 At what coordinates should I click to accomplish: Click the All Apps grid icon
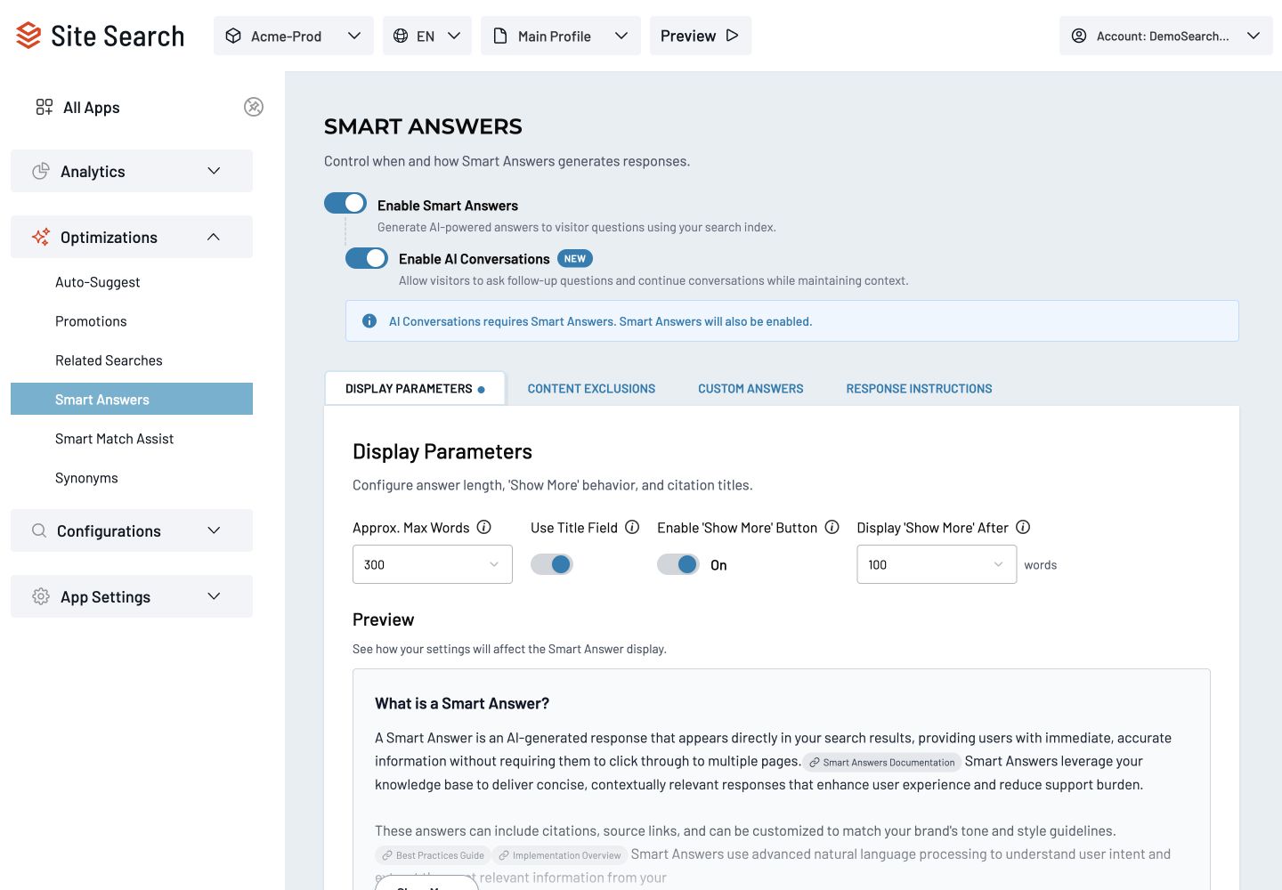coord(45,107)
